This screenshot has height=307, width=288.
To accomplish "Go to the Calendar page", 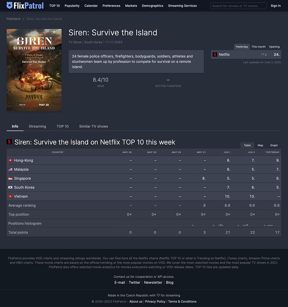I will (x=91, y=6).
